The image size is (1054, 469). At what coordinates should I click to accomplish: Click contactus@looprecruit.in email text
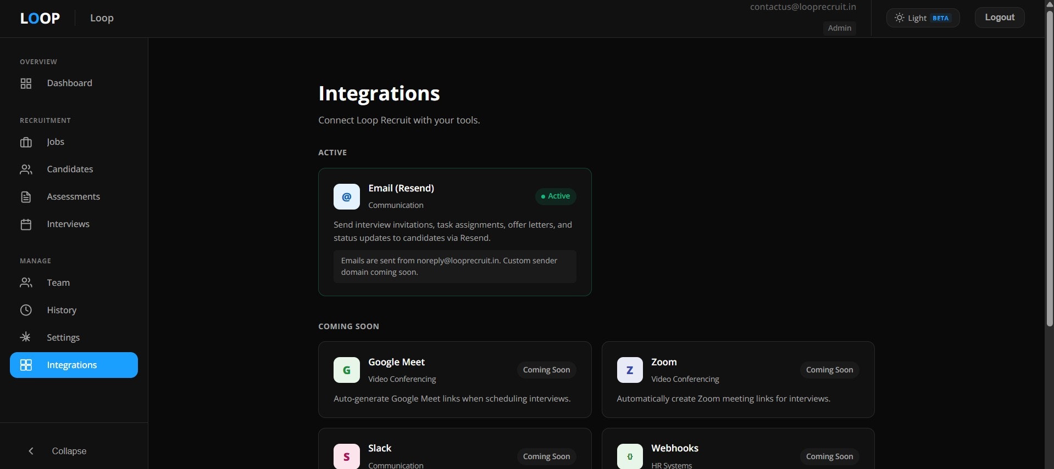coord(803,7)
